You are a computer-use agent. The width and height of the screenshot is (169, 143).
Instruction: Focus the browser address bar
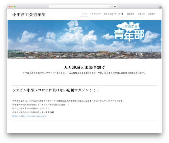coord(80,6)
